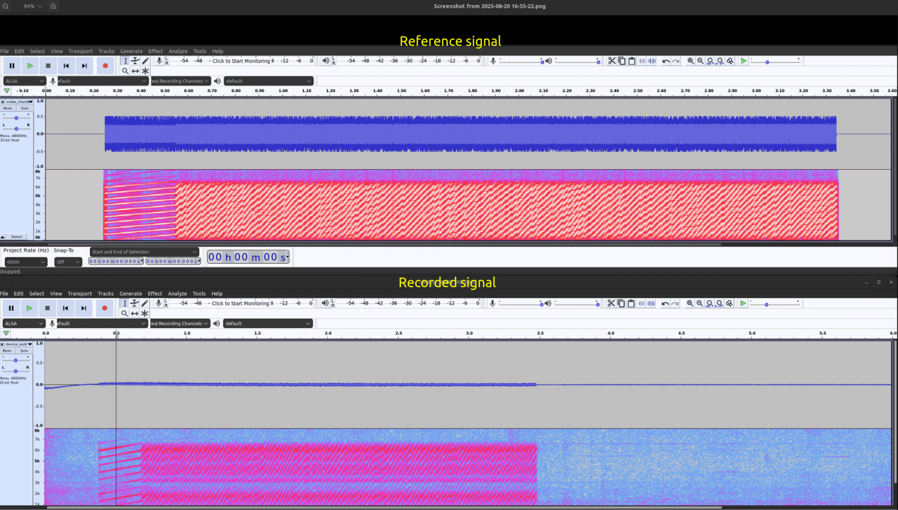Image resolution: width=898 pixels, height=510 pixels.
Task: Open the srake_chamb track name menu
Action: coord(19,102)
